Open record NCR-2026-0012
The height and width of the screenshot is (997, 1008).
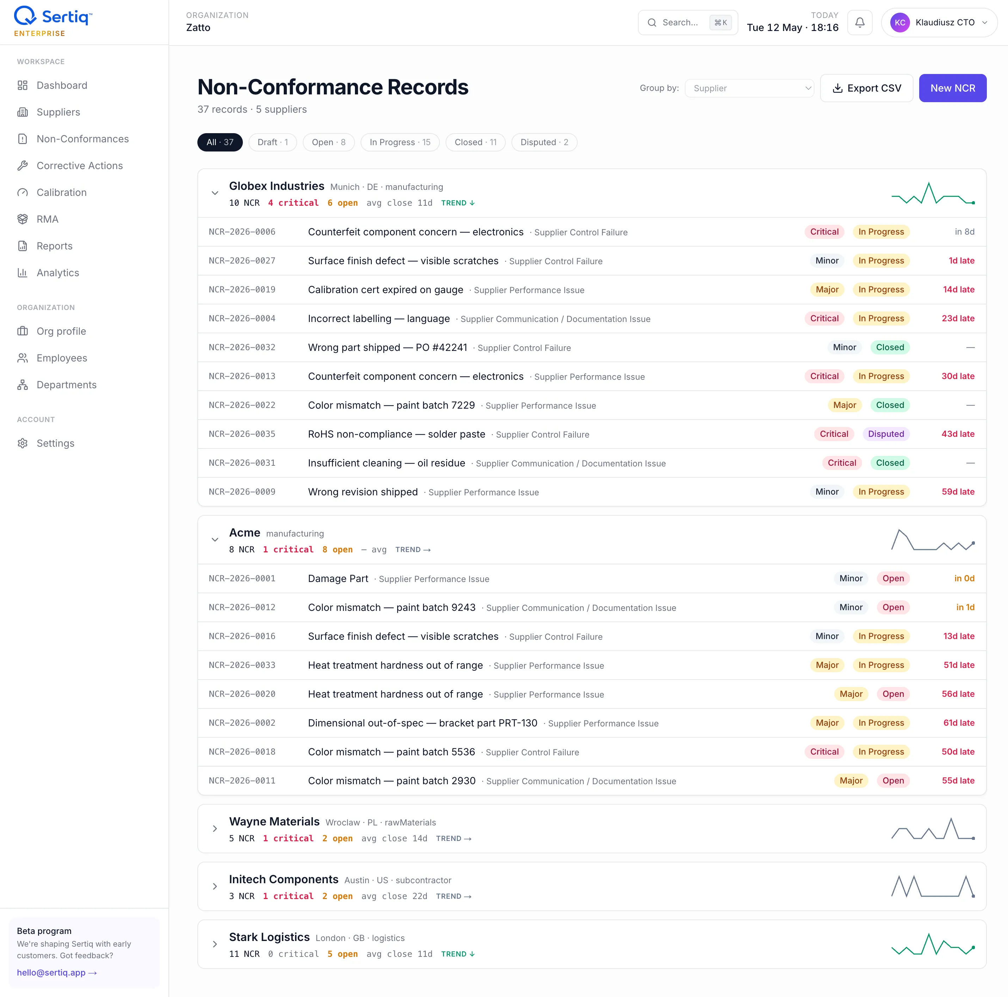click(x=592, y=607)
